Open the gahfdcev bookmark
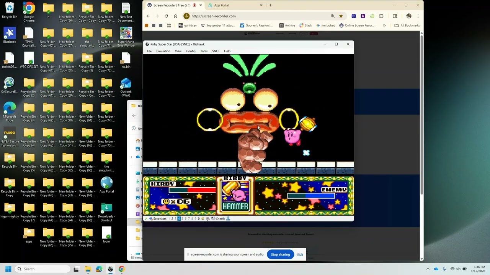This screenshot has height=275, width=490. coord(188,26)
